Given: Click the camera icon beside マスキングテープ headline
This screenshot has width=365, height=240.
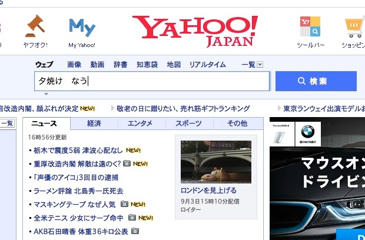Looking at the screenshot, I should [x=125, y=204].
